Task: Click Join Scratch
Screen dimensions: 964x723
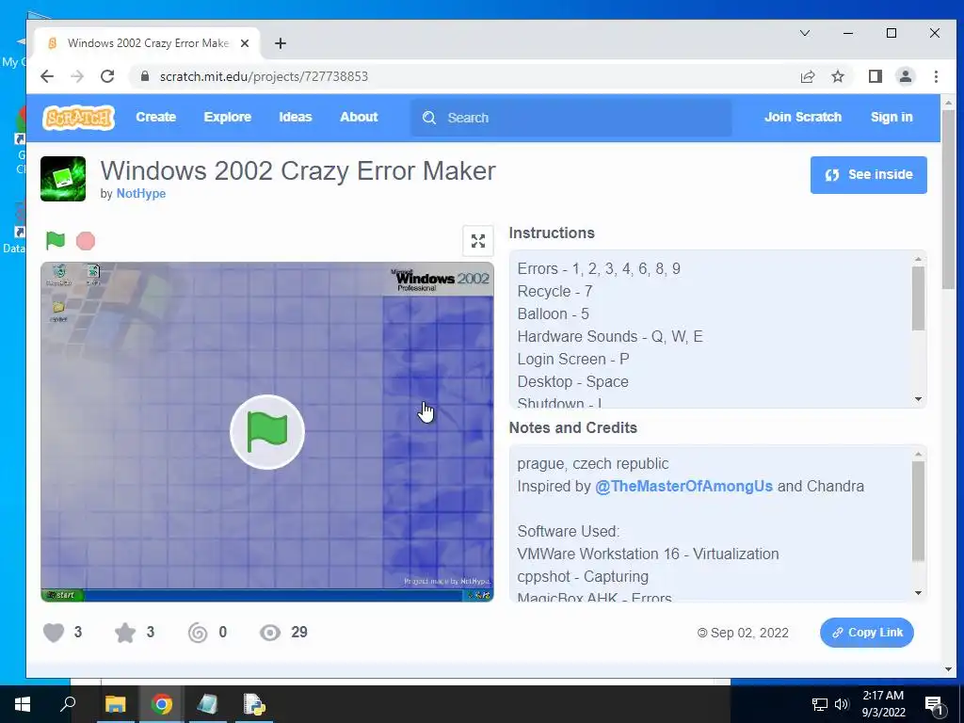Action: point(803,117)
